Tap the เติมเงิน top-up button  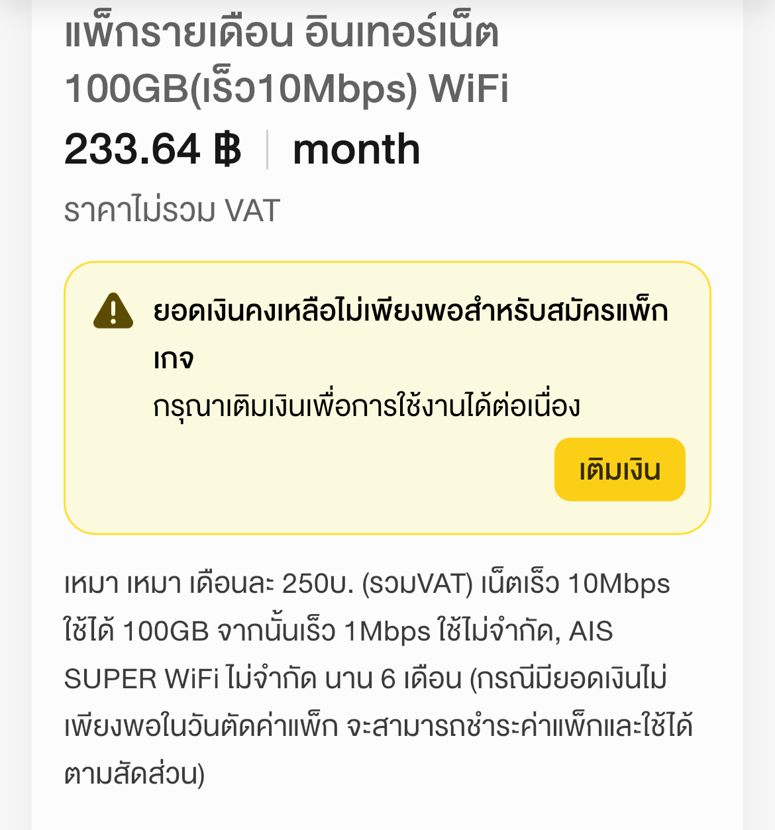619,470
